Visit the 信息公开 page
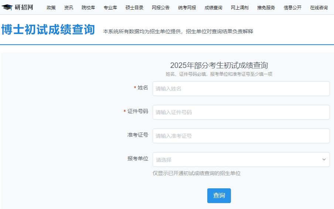This screenshot has height=209, width=334. [293, 8]
